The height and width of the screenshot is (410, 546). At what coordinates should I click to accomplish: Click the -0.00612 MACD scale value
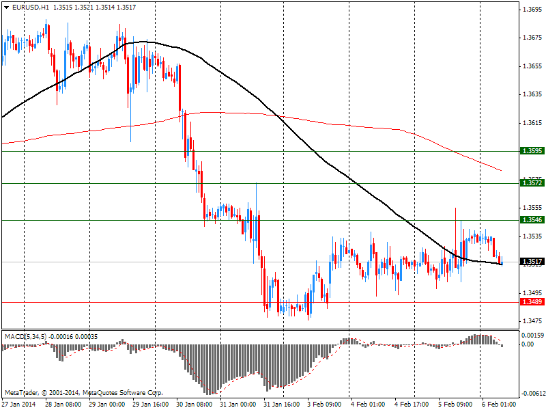click(x=530, y=394)
